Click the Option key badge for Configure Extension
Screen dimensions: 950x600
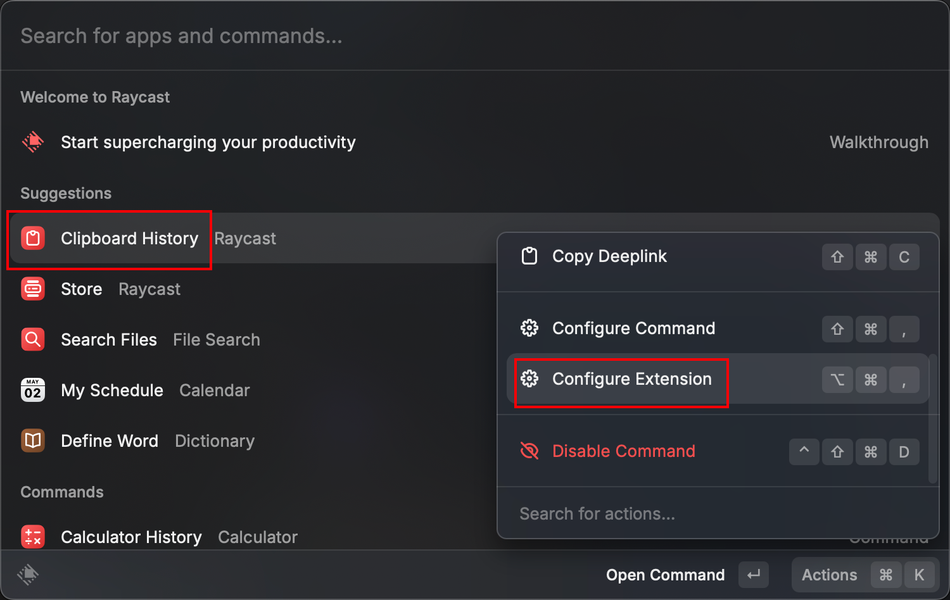coord(837,379)
